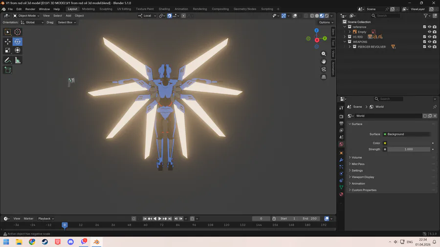
Task: Switch to the Shading workspace tab
Action: (x=164, y=9)
